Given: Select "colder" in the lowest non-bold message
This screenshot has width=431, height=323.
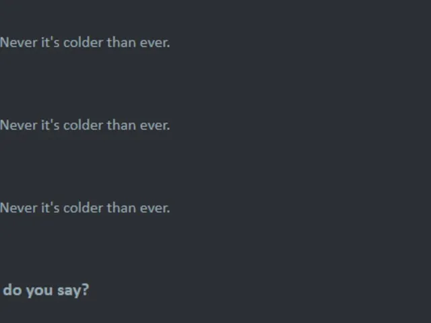Looking at the screenshot, I should point(84,208).
